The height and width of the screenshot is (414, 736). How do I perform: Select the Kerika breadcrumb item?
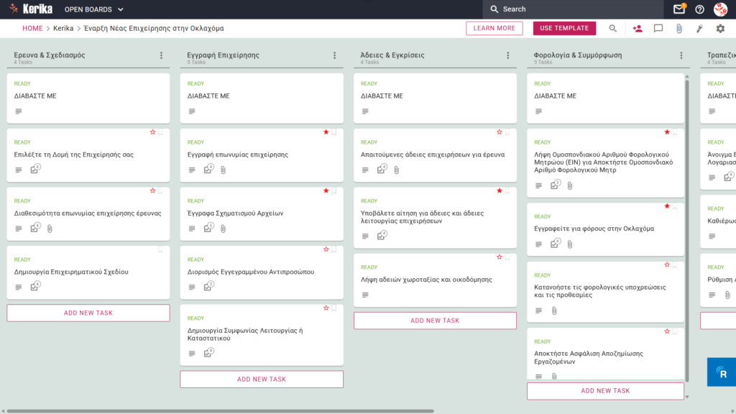tap(63, 28)
